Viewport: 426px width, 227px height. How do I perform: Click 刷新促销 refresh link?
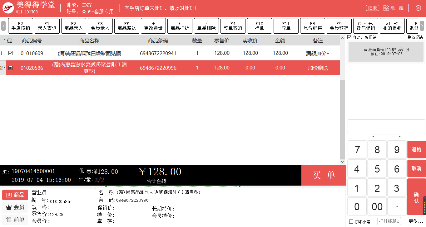point(415,37)
